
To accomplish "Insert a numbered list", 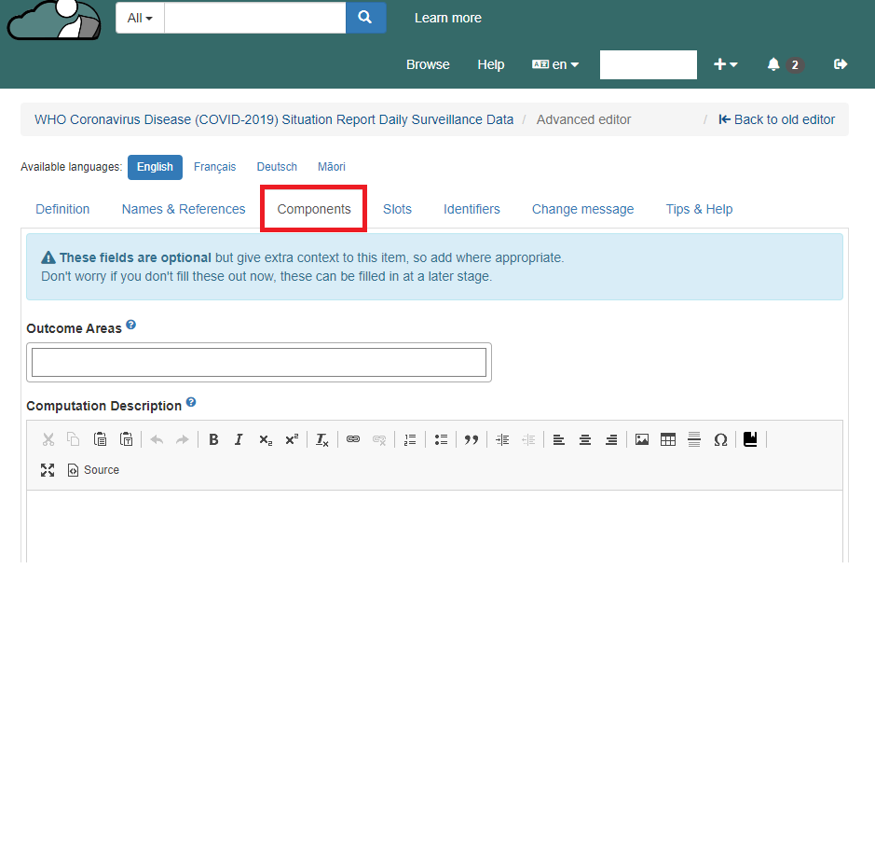I will [410, 439].
